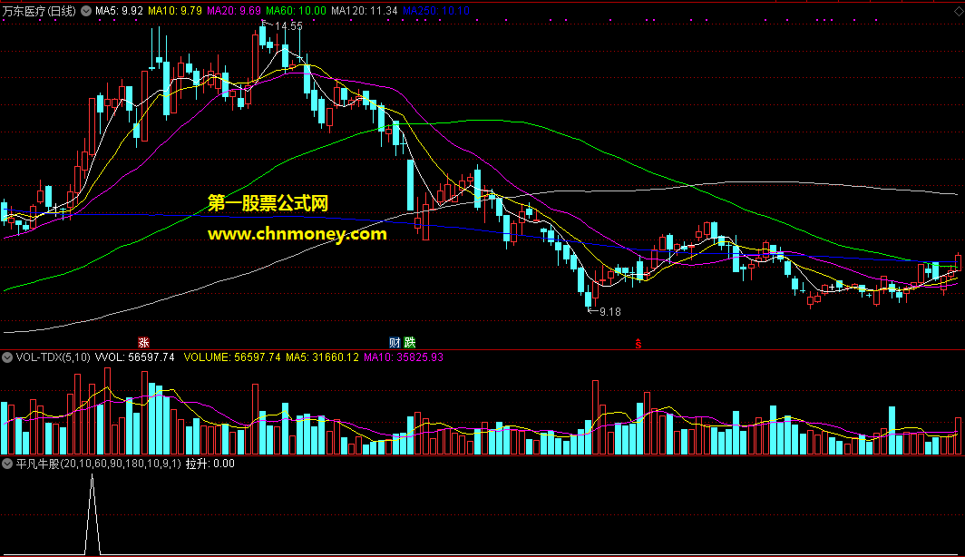Click the MA10: 9.79 label
965x557 pixels.
click(x=175, y=11)
